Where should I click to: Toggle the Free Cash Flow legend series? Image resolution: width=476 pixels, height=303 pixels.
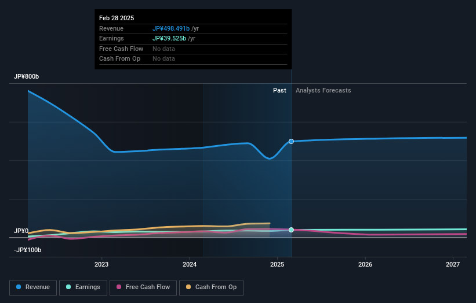point(143,287)
